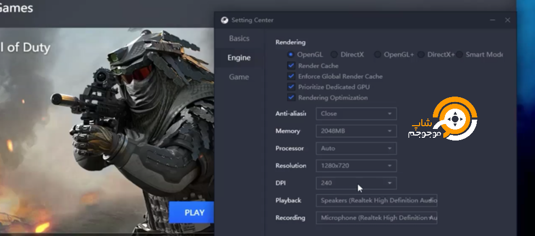This screenshot has width=535, height=236.
Task: Toggle the Render Cache checkbox
Action: pos(291,65)
